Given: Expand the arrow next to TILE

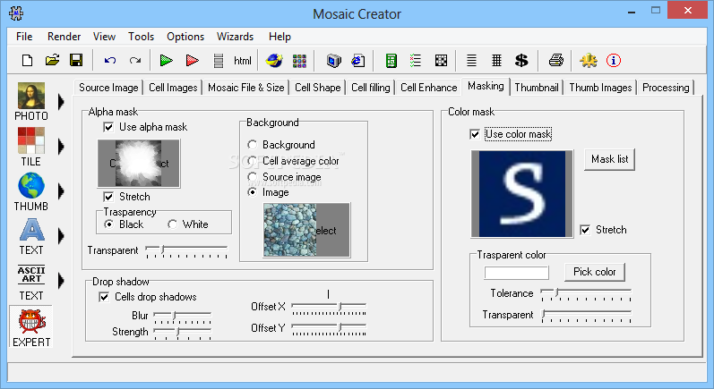Looking at the screenshot, I should click(61, 147).
